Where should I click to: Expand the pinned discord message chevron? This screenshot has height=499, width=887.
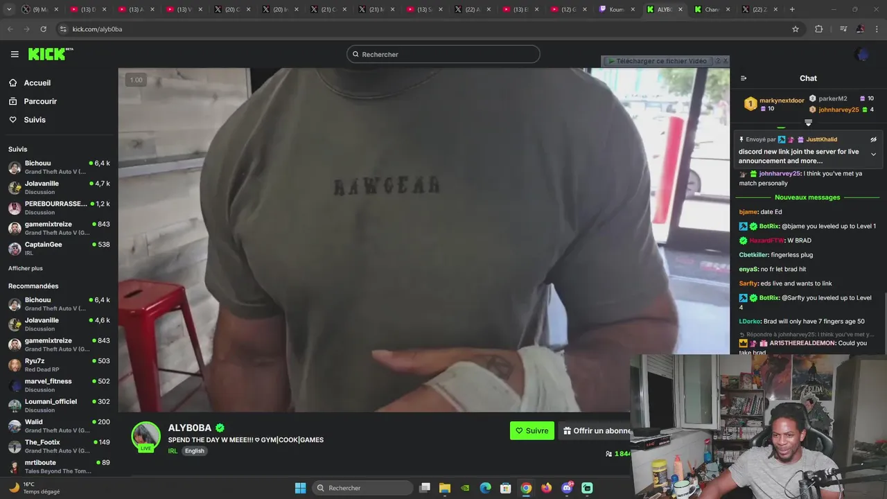873,155
